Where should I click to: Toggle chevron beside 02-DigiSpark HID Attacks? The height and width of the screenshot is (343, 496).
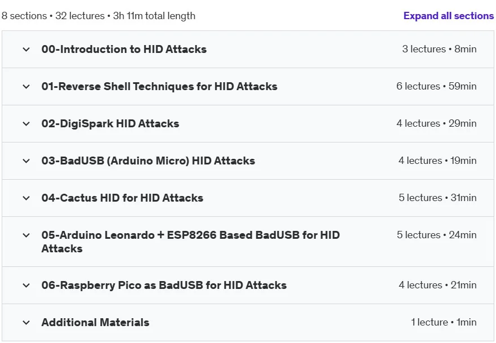[x=26, y=124]
